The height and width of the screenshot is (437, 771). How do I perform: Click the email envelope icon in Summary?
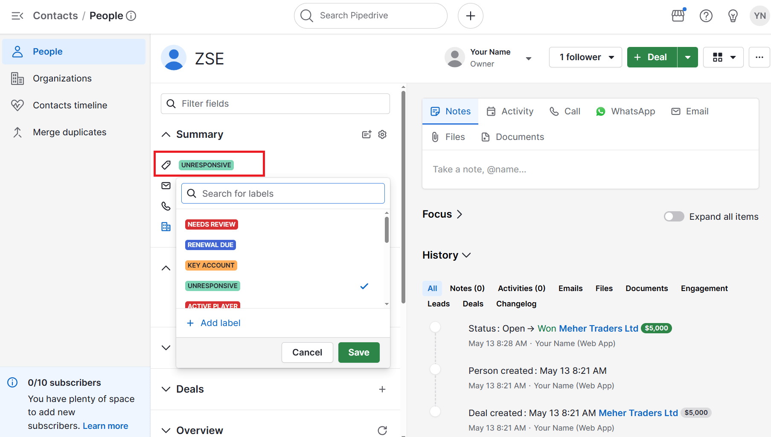click(166, 186)
